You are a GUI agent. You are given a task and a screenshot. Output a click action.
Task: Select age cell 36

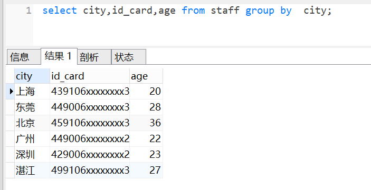[146, 123]
